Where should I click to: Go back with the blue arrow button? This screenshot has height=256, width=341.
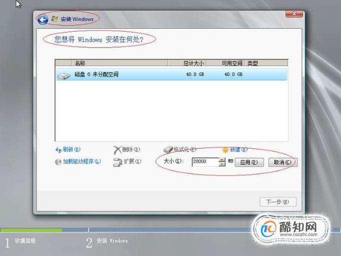pyautogui.click(x=43, y=20)
